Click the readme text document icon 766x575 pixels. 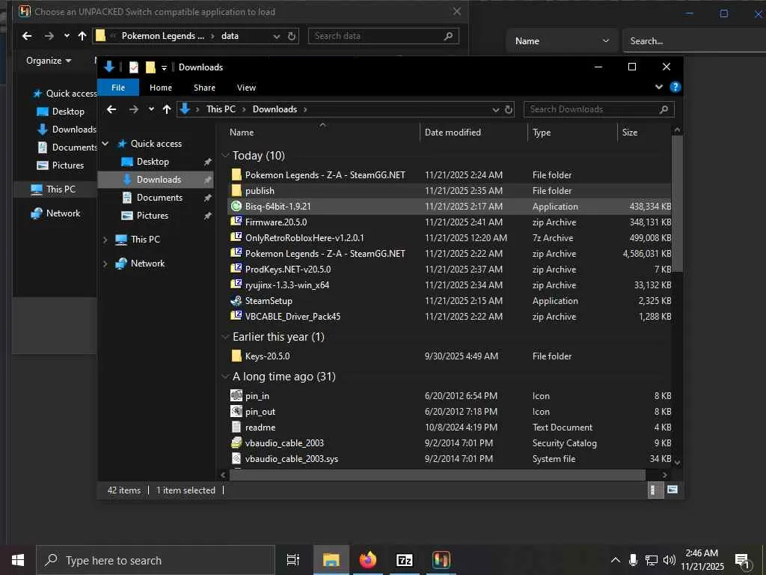click(236, 427)
